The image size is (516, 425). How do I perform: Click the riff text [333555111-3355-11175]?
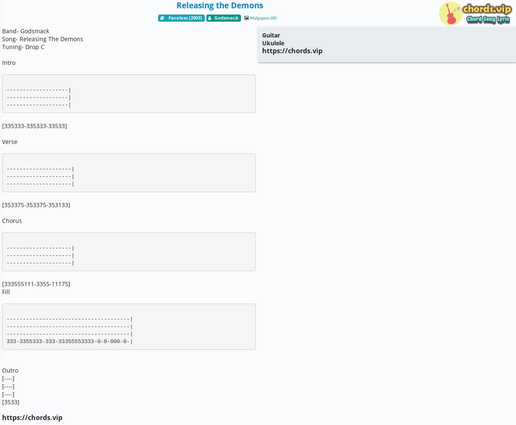pyautogui.click(x=36, y=284)
